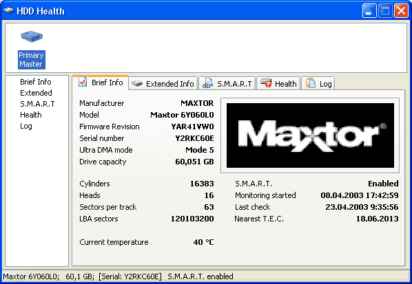Click the Log tab clipboard icon
This screenshot has width=412, height=284.
tap(311, 83)
